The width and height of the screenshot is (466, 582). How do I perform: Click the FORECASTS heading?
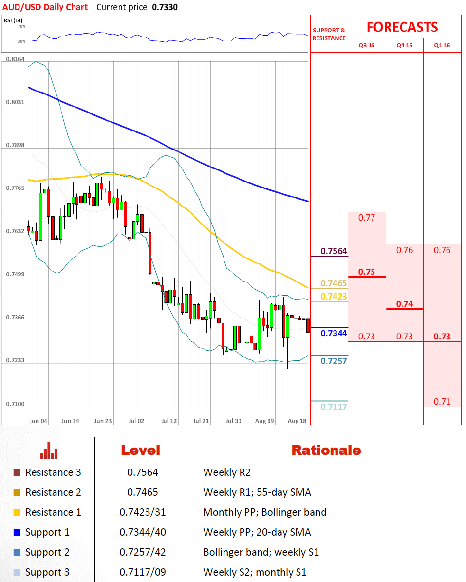[x=402, y=27]
